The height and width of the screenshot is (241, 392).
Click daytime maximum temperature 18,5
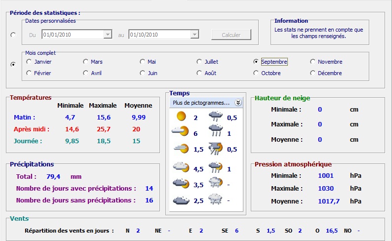pyautogui.click(x=104, y=141)
